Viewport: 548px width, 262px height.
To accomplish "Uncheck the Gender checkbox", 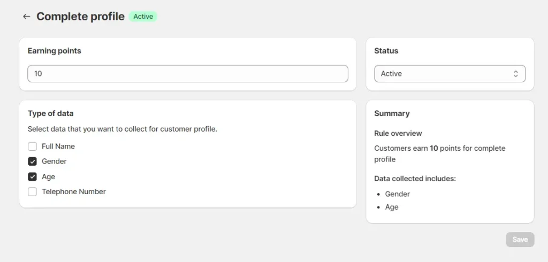I will point(33,161).
